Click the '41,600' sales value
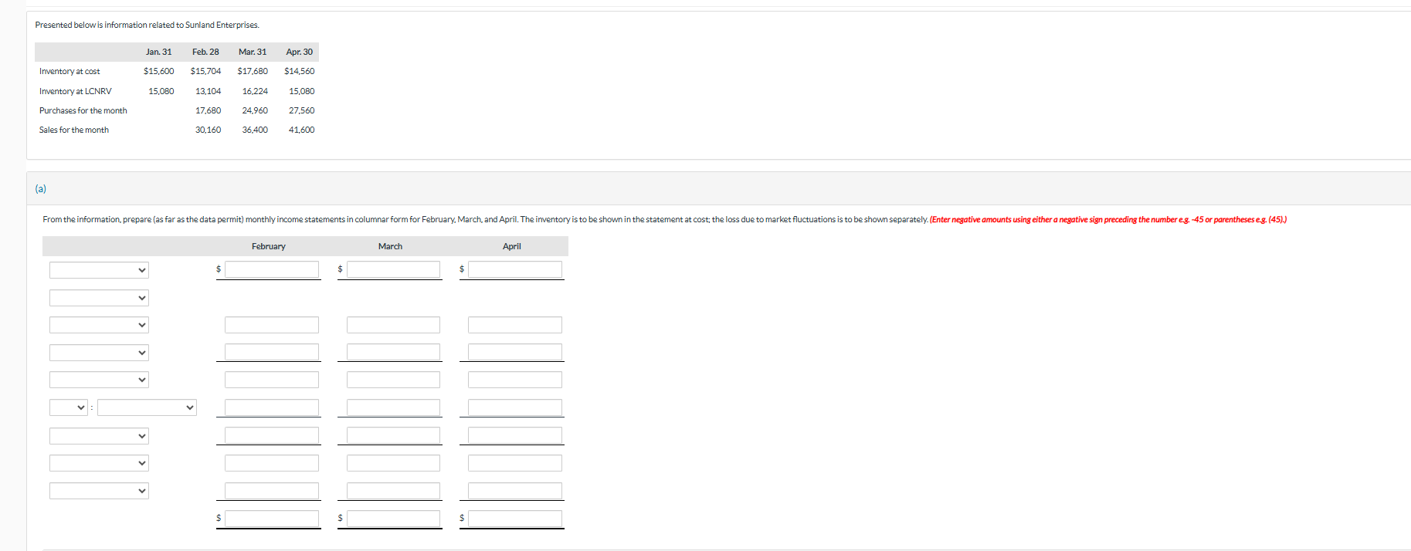This screenshot has height=551, width=1411. [x=302, y=130]
